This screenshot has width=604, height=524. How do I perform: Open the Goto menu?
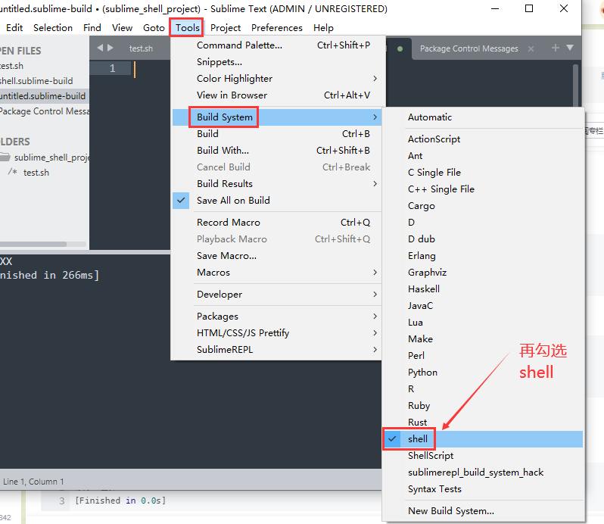click(x=154, y=28)
